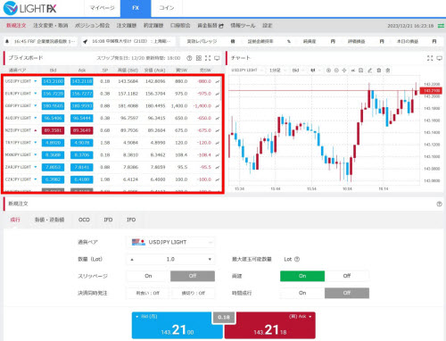Expand Price Board to full screen
Viewport: 446px width, 341px height.
pyautogui.click(x=208, y=58)
